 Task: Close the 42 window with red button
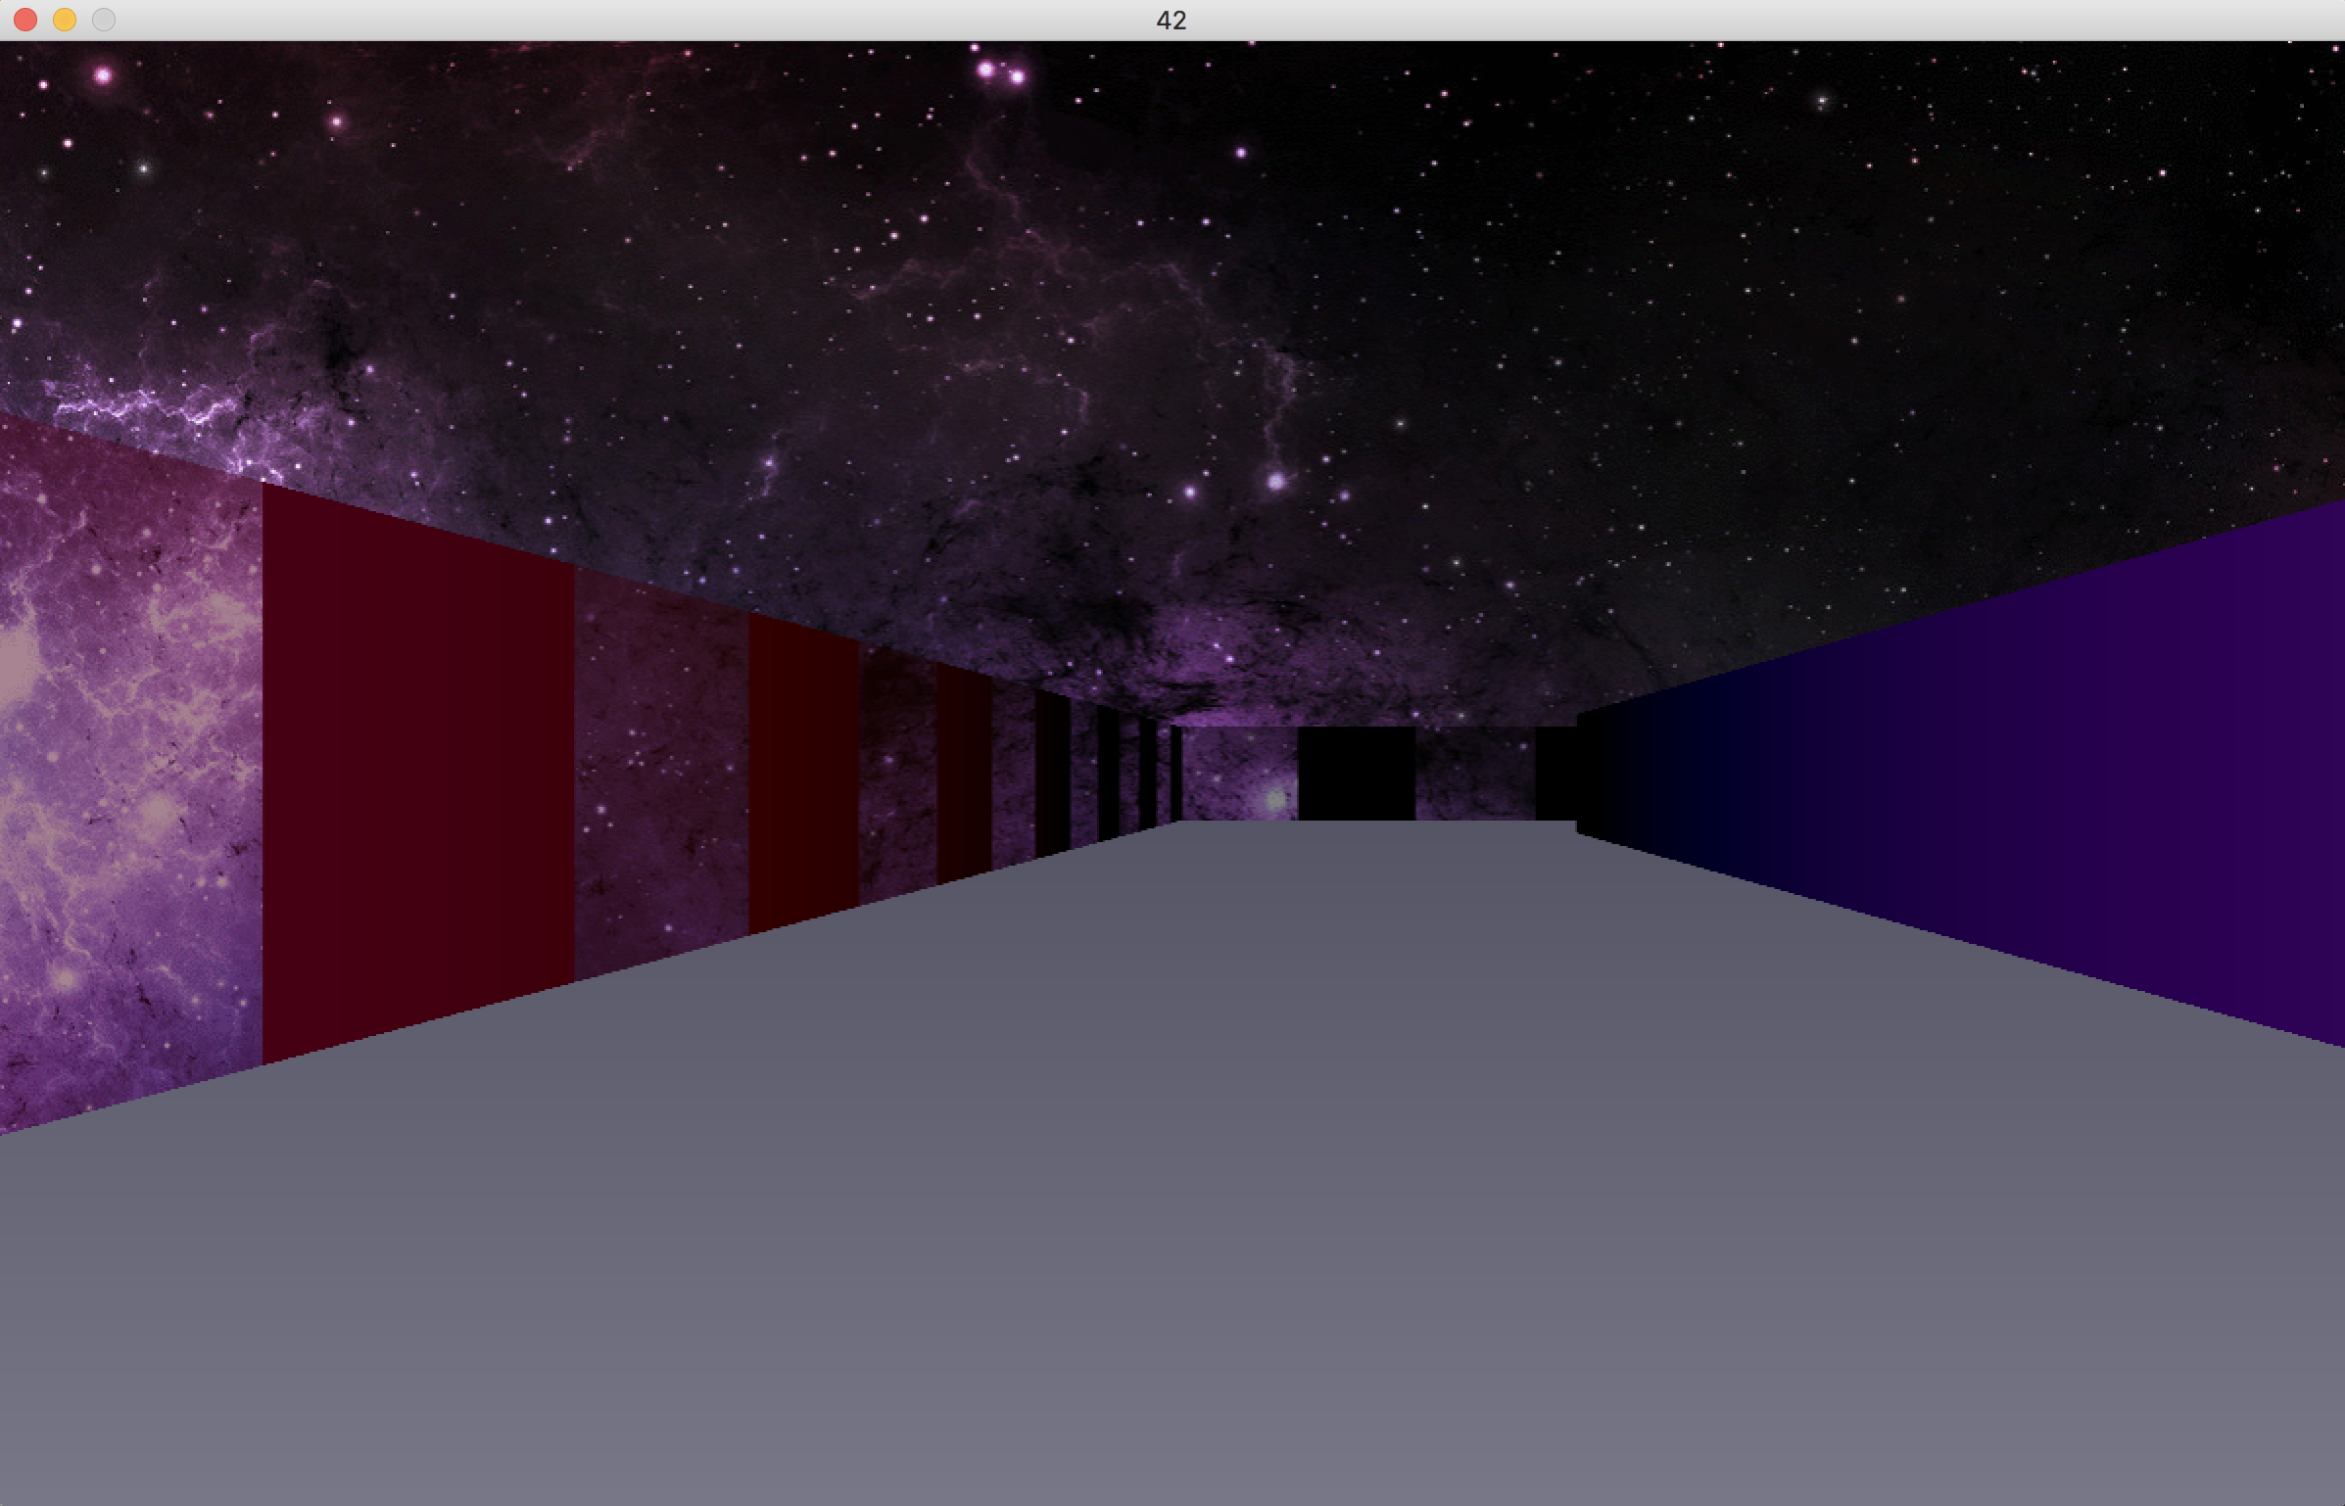click(25, 20)
